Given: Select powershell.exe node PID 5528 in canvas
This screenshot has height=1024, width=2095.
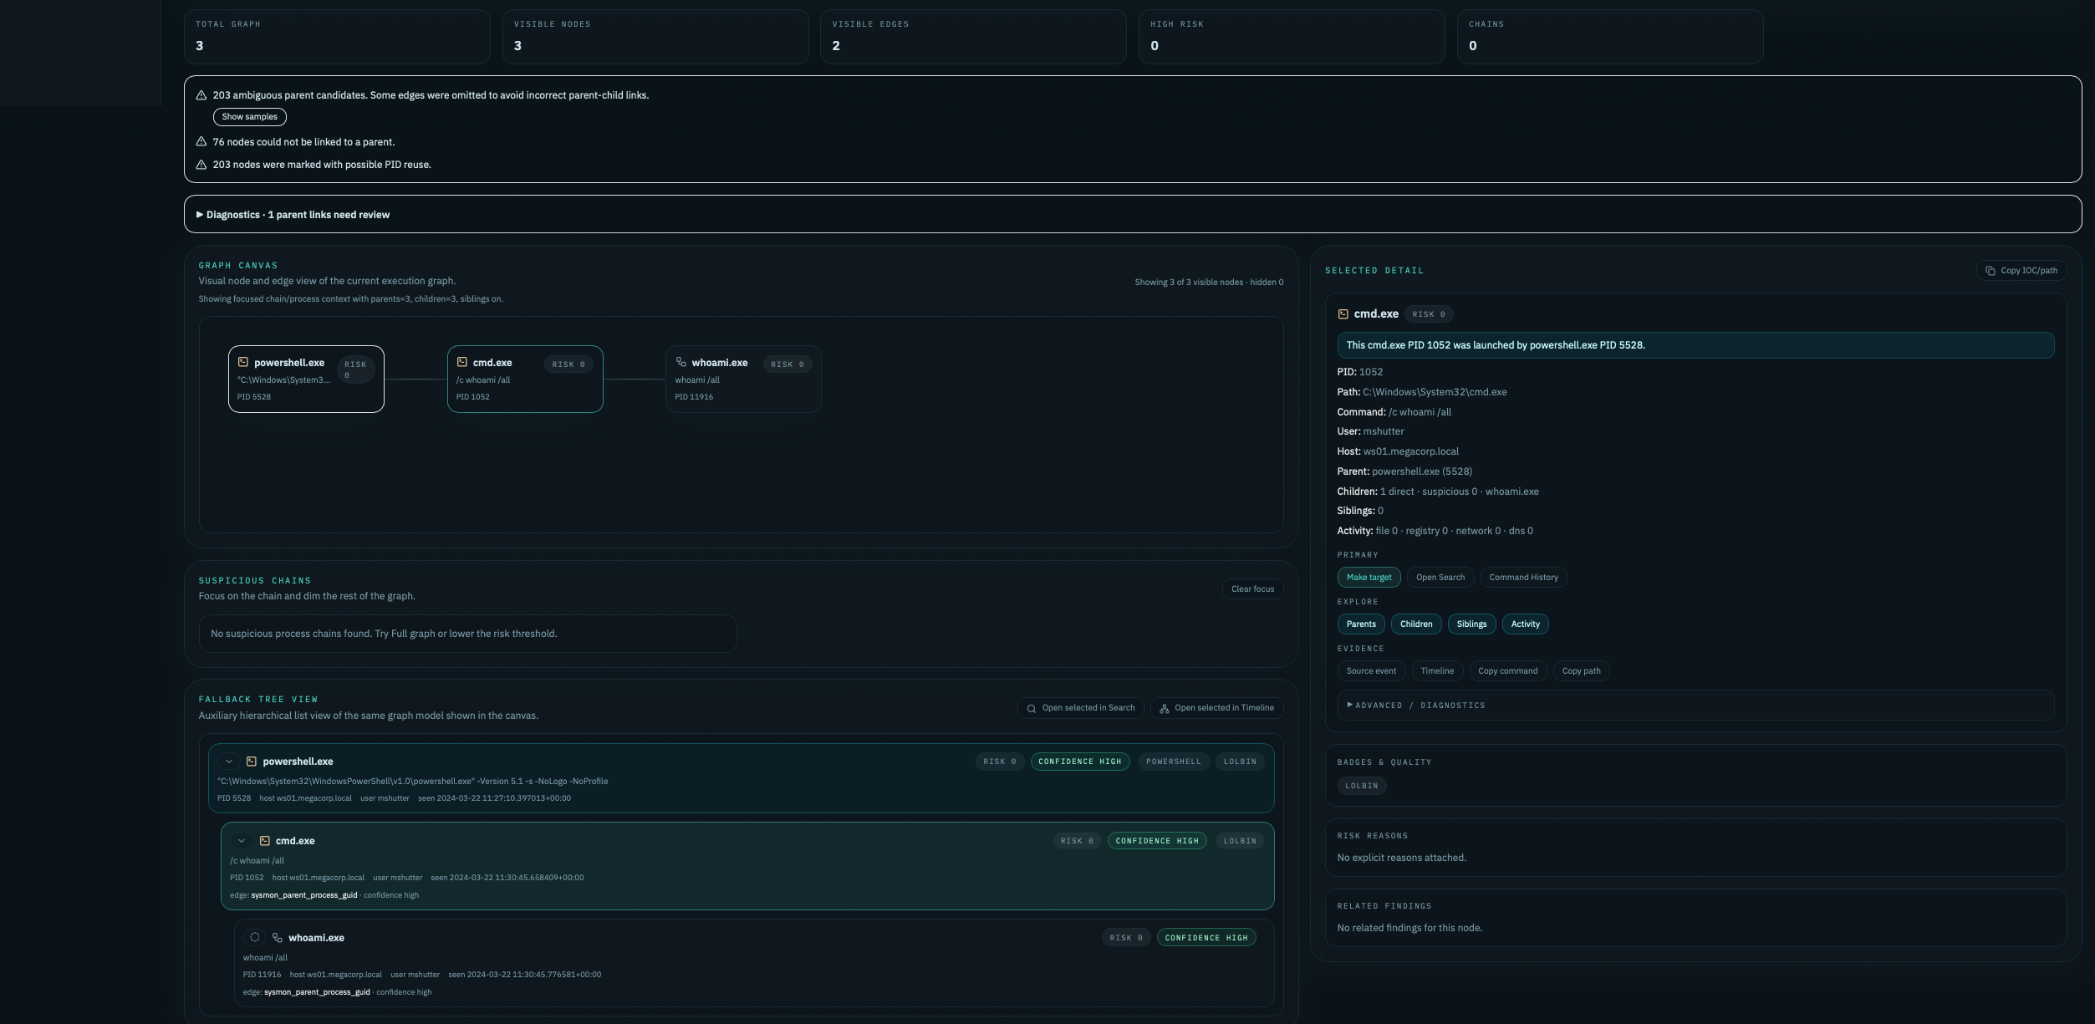Looking at the screenshot, I should tap(306, 380).
